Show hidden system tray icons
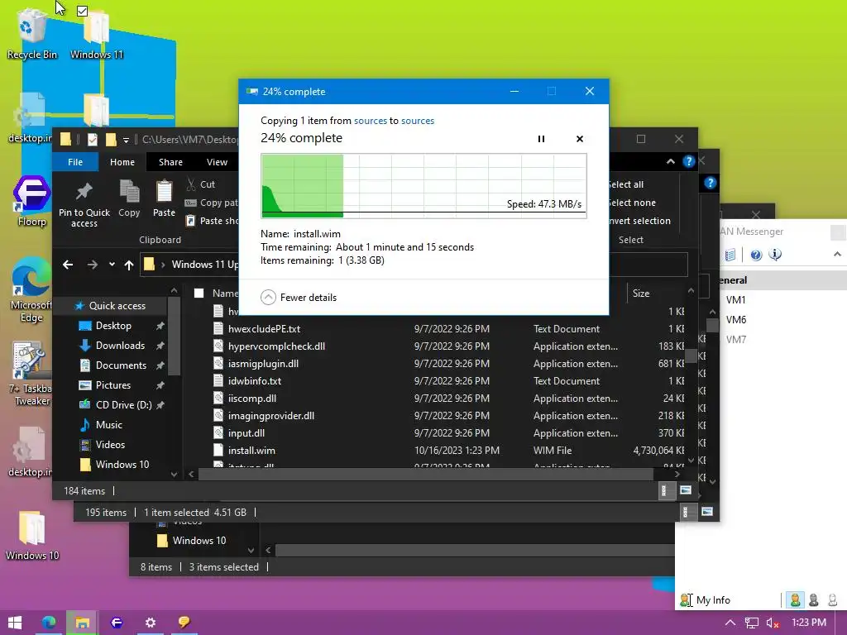Screen dimensions: 847x635 [730, 623]
